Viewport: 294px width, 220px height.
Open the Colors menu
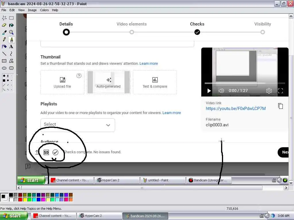coord(44,10)
